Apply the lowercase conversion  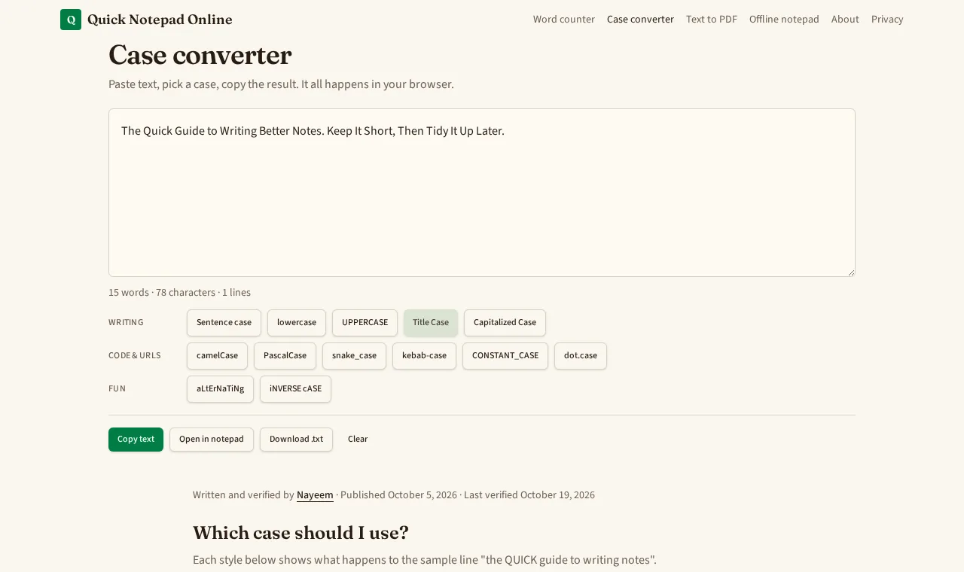tap(297, 323)
